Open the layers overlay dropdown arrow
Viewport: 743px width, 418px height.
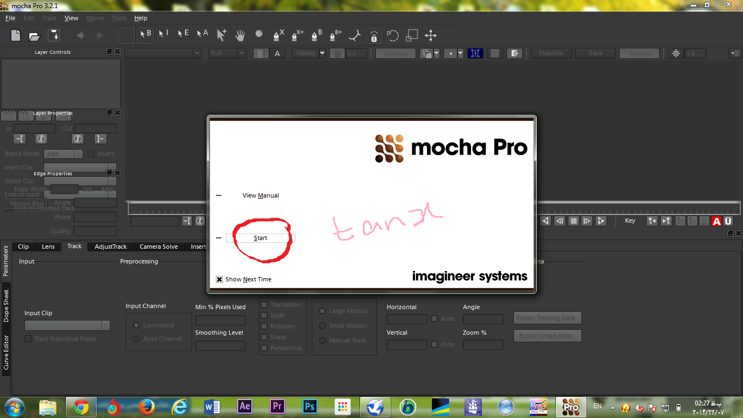click(436, 53)
